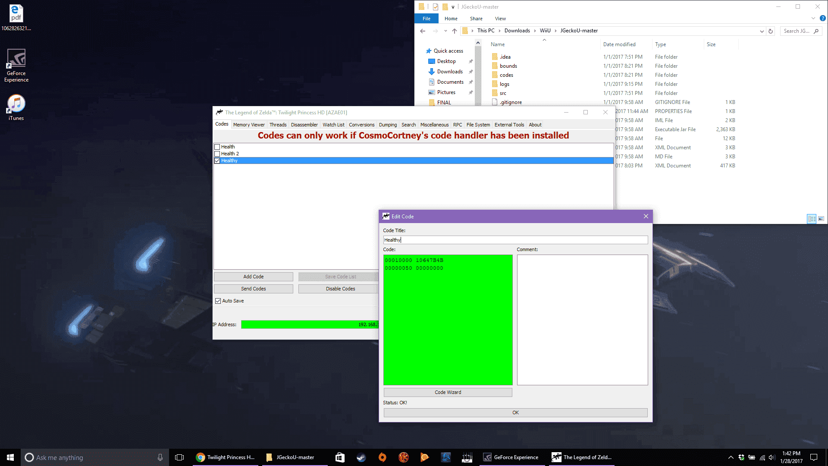Launch Steam from the taskbar
Image resolution: width=828 pixels, height=466 pixels.
pyautogui.click(x=361, y=457)
